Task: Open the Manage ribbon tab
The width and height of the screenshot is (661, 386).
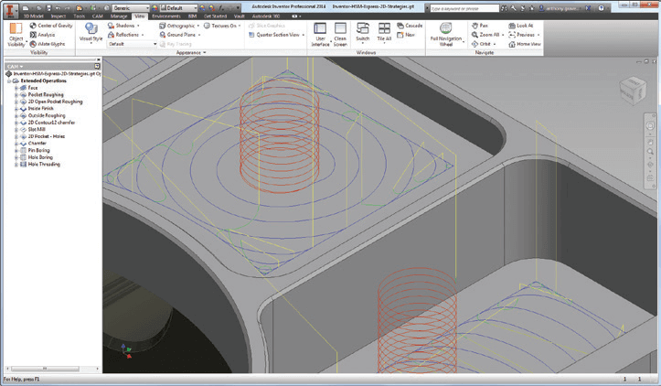Action: pos(119,16)
